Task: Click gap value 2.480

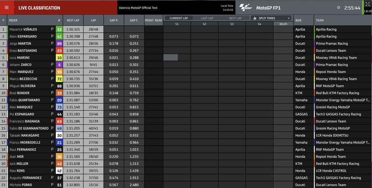Action: pos(134,185)
